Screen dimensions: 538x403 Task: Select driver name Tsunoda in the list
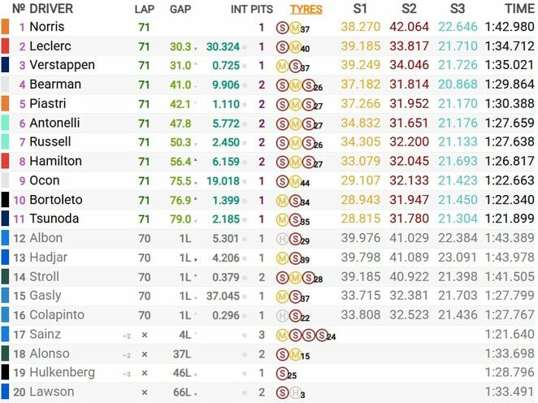pyautogui.click(x=55, y=219)
